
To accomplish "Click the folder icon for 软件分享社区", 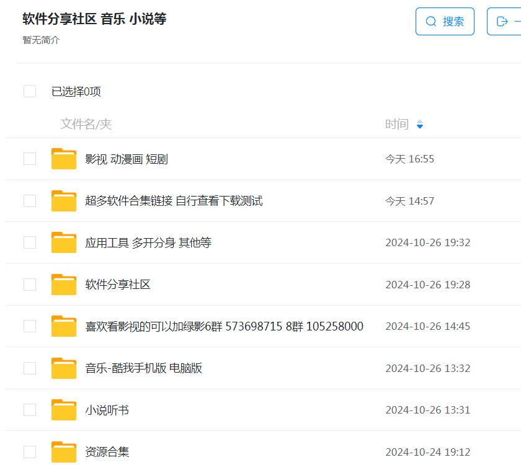I will coord(64,284).
